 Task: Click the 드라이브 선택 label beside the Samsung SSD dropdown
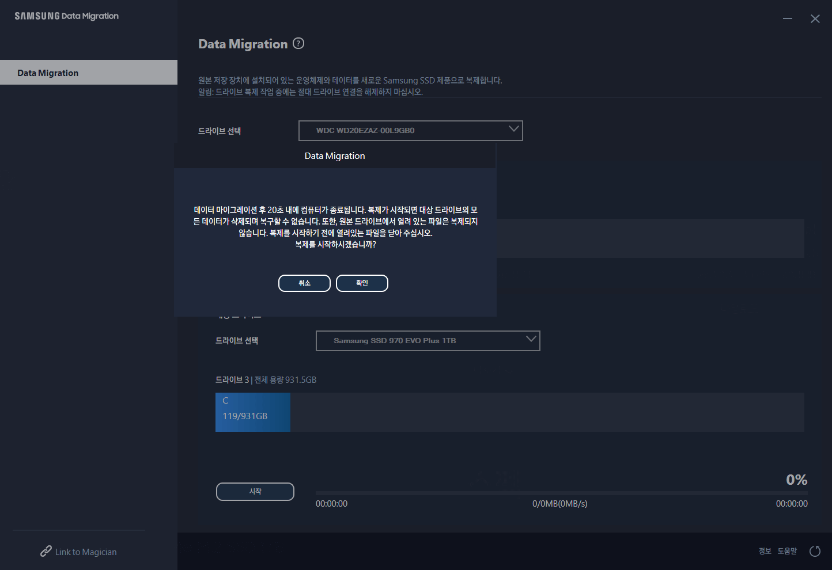tap(237, 341)
